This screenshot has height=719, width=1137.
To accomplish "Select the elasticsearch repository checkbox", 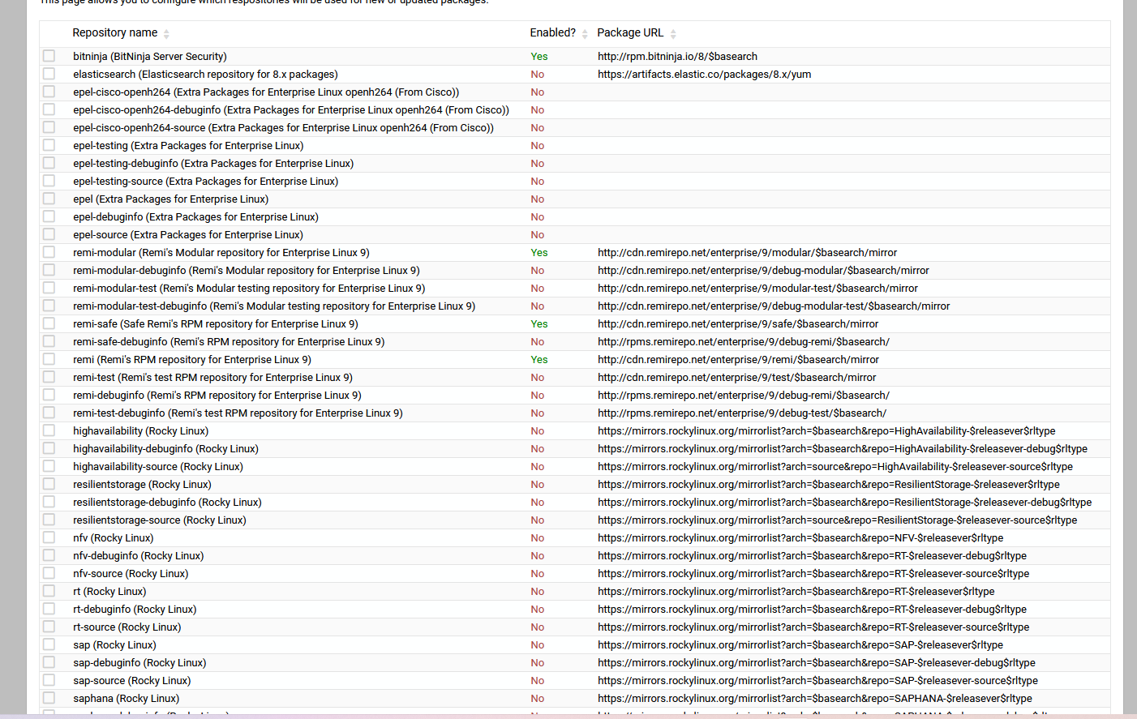I will [x=49, y=74].
